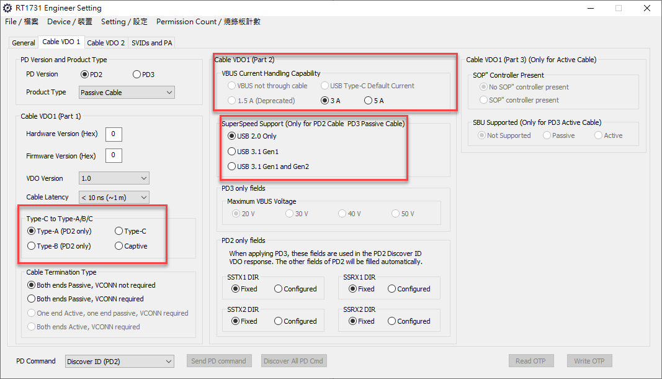Click the Firmware Version hex field
662x379 pixels.
[x=114, y=156]
